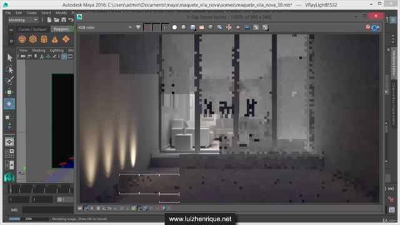Open the Modeling menu set dropdown
The width and height of the screenshot is (400, 225).
22,20
